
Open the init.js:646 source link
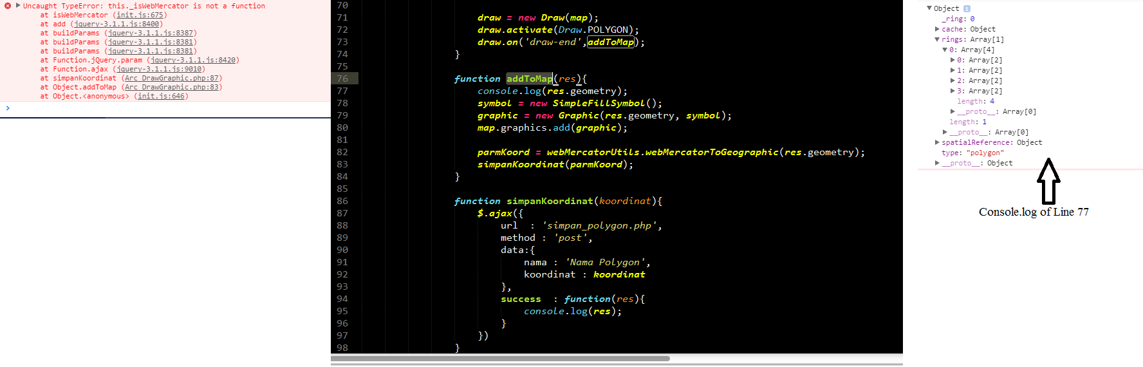pos(161,96)
